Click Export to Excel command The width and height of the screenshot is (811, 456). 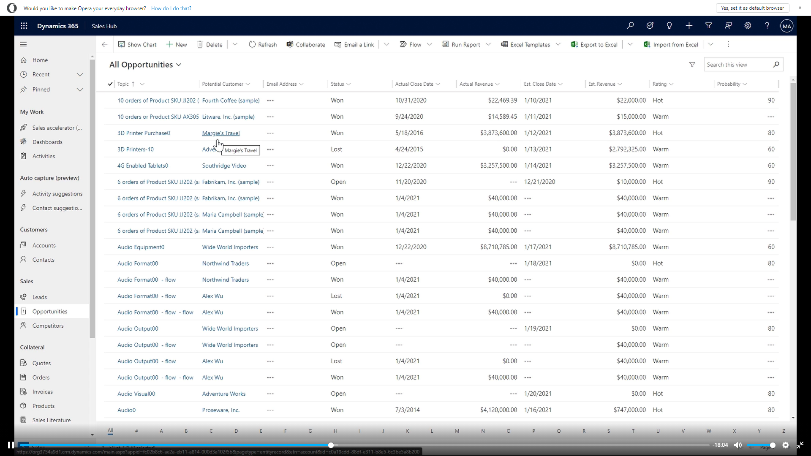[594, 44]
